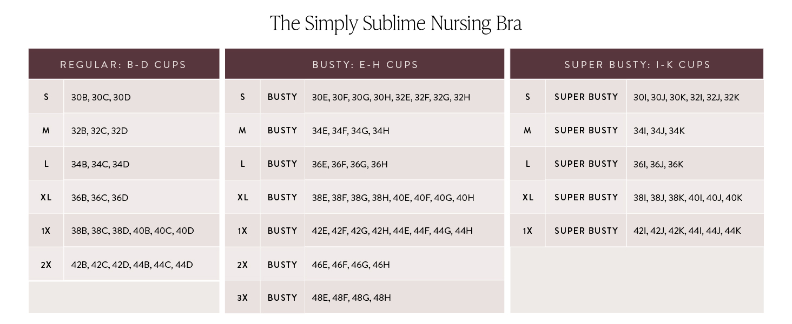The width and height of the screenshot is (792, 324).
Task: Click the 36B, 36C, 36D sizes cell
Action: (x=100, y=198)
